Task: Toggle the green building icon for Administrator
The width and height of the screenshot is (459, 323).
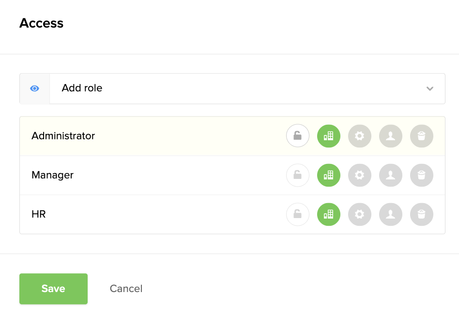Action: (329, 136)
